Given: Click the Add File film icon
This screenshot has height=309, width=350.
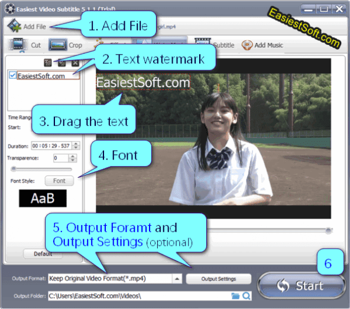Looking at the screenshot, I should coord(14,25).
